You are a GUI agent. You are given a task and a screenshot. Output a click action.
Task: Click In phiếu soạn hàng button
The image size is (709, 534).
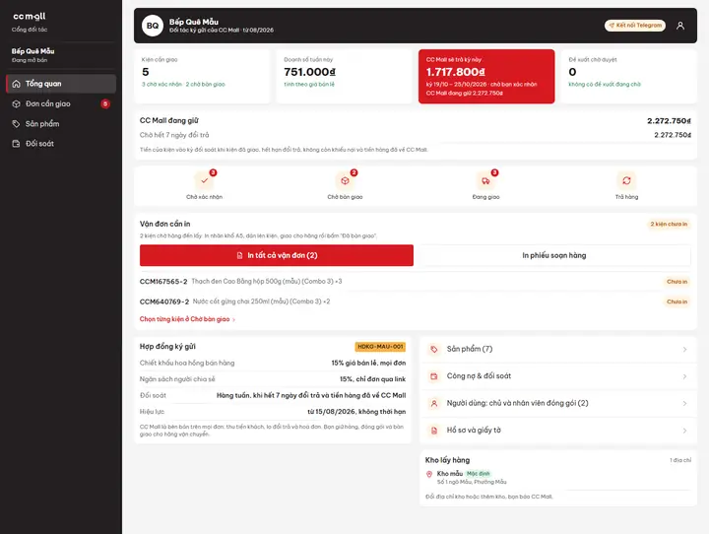[x=553, y=255]
